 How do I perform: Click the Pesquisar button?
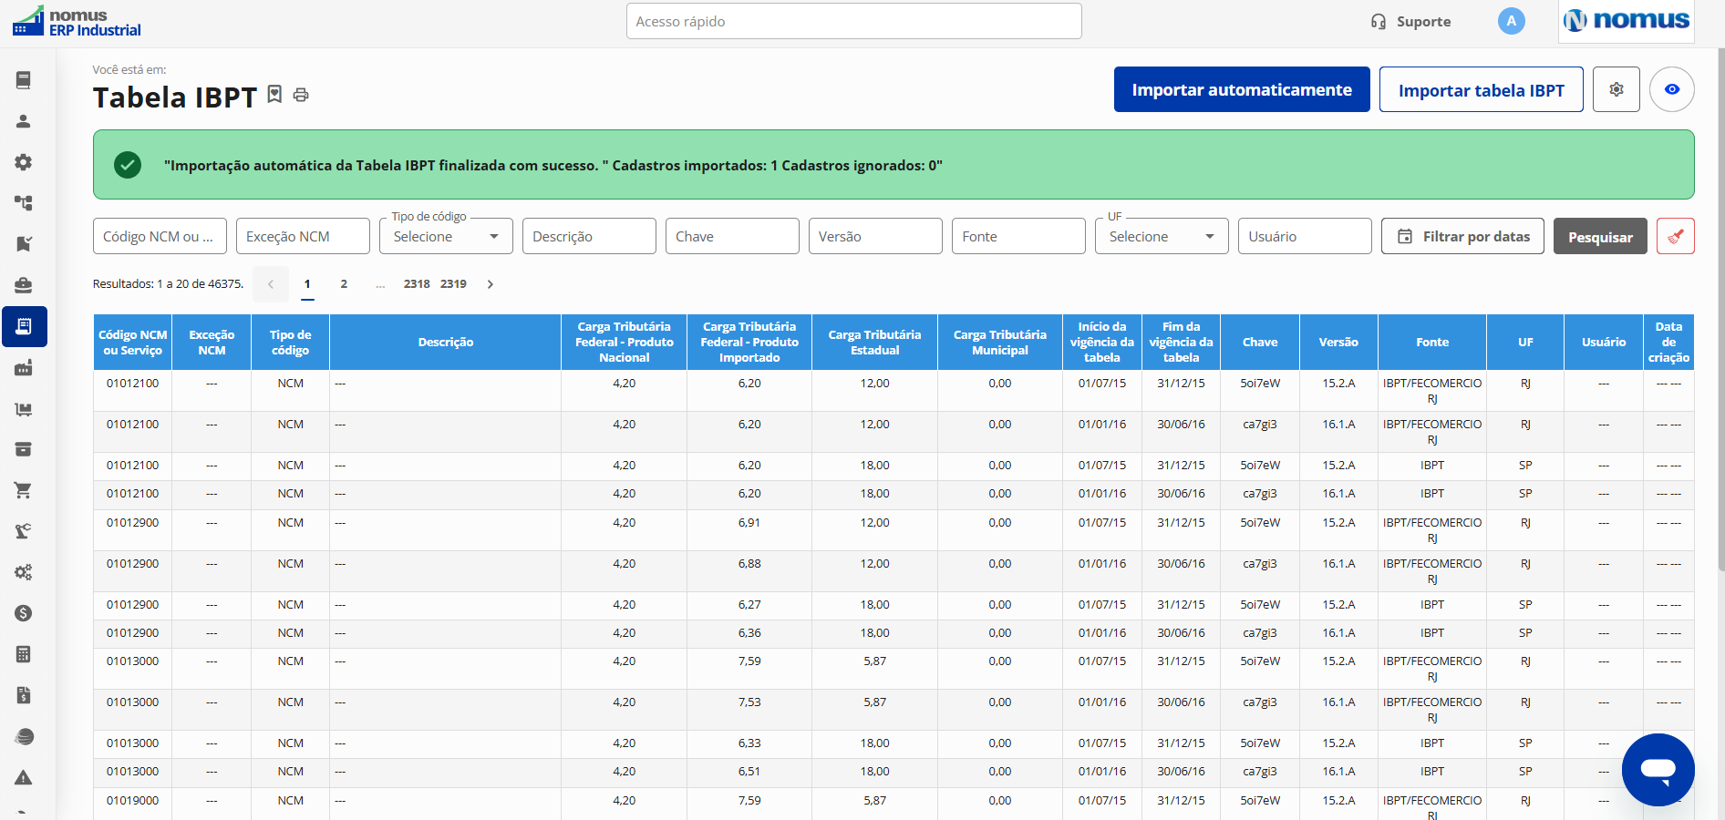(1600, 236)
